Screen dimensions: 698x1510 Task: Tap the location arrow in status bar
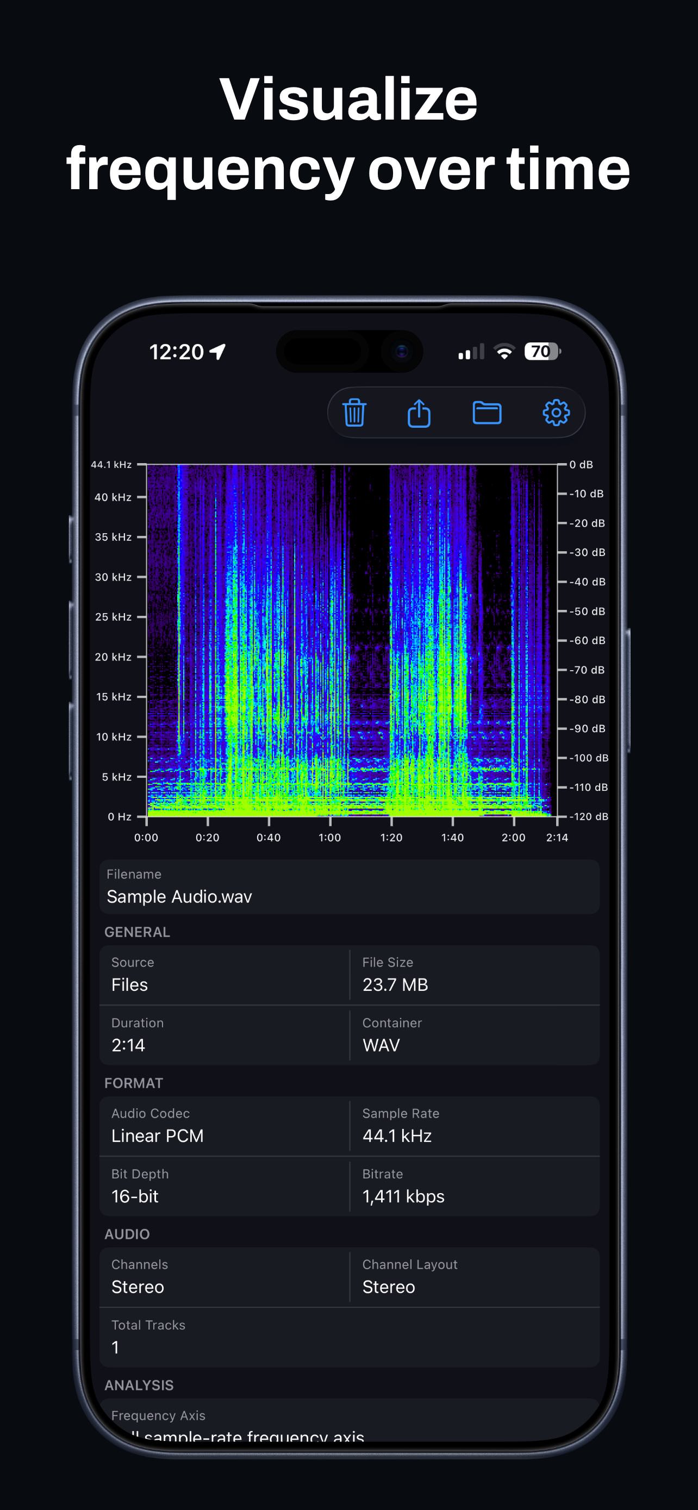[218, 352]
